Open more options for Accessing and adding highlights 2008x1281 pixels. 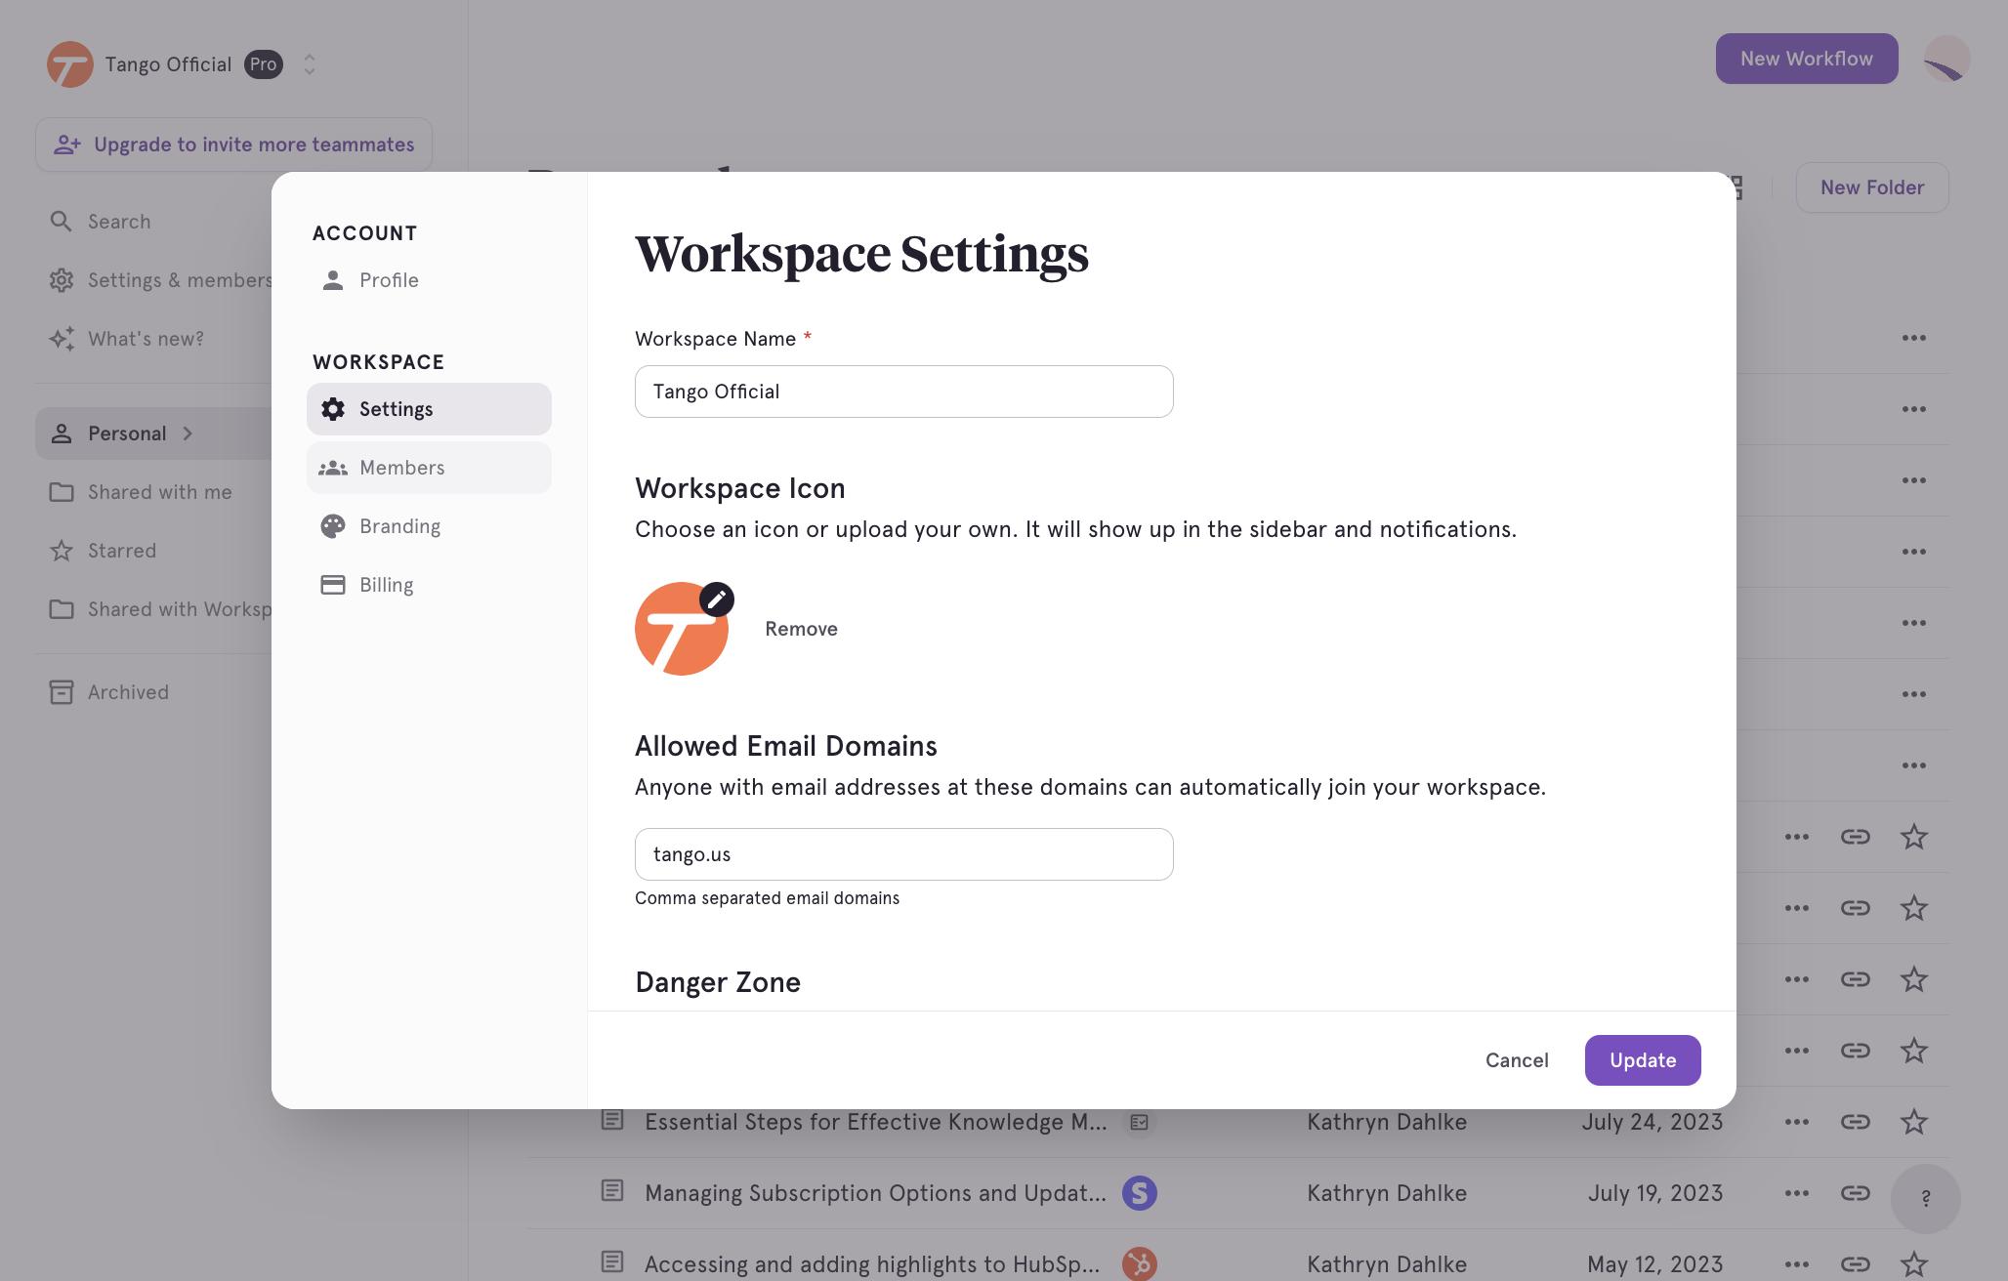click(x=1797, y=1264)
